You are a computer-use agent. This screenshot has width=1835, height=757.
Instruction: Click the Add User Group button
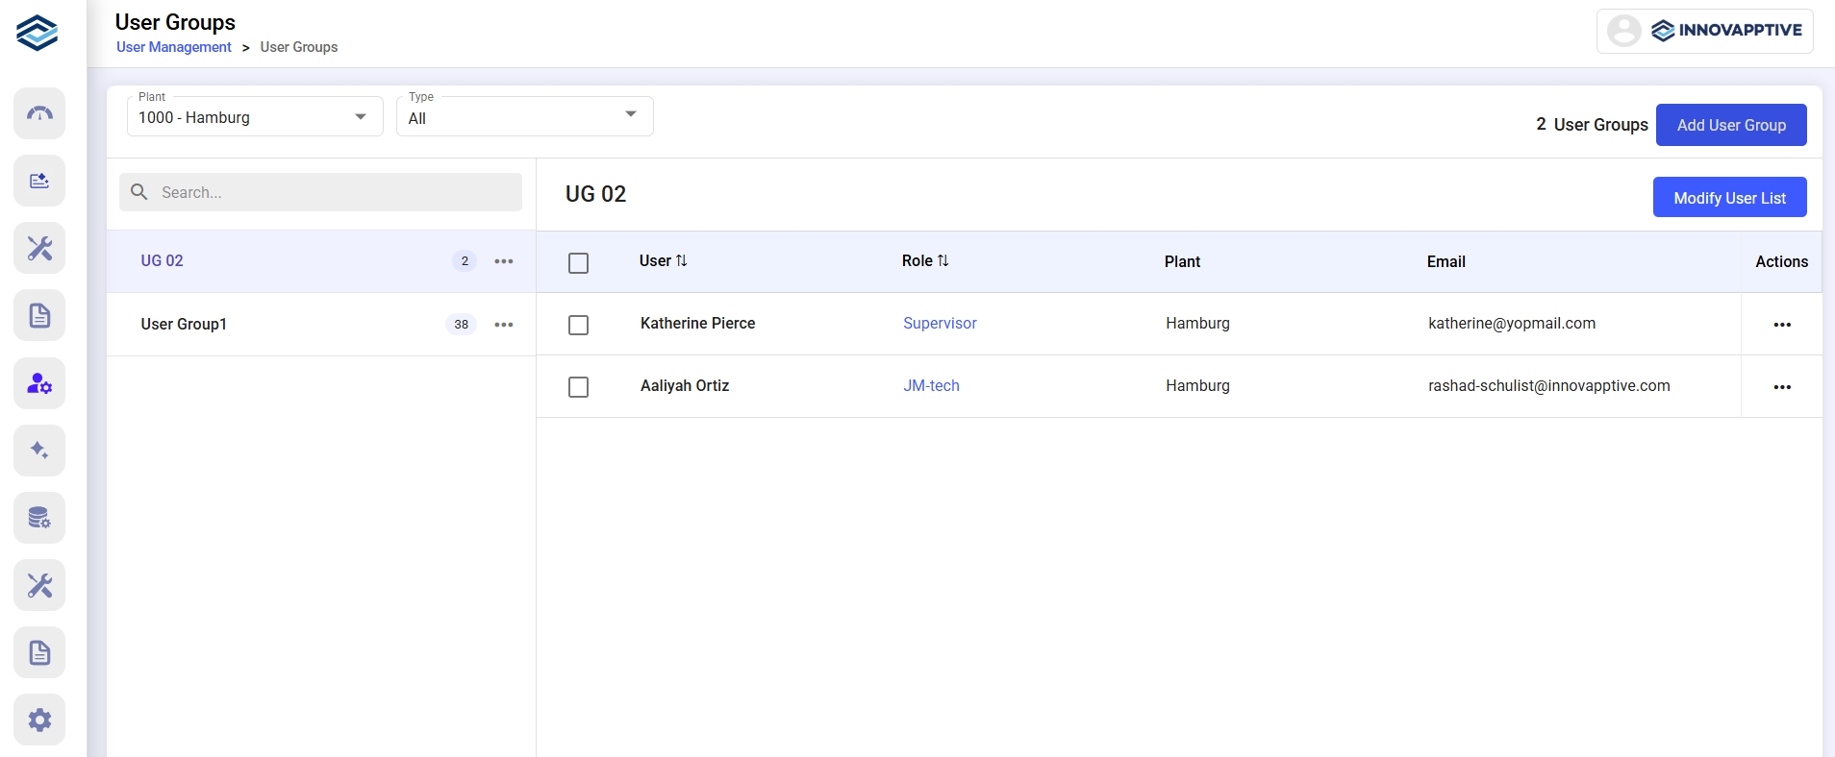pos(1730,125)
